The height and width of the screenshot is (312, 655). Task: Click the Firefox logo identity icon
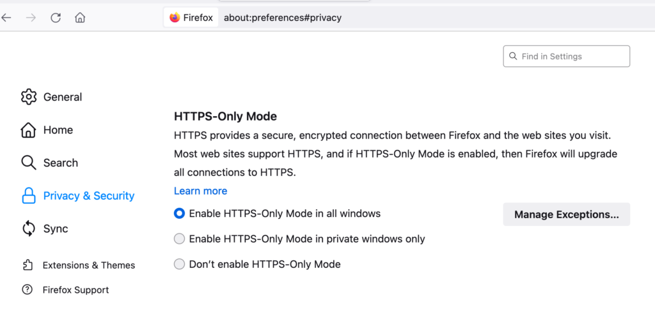click(175, 17)
